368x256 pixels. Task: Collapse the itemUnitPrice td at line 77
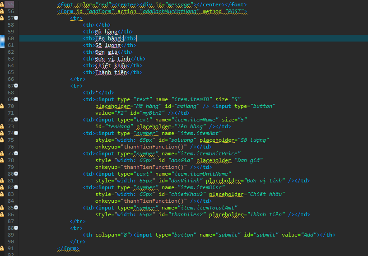[x=16, y=154]
